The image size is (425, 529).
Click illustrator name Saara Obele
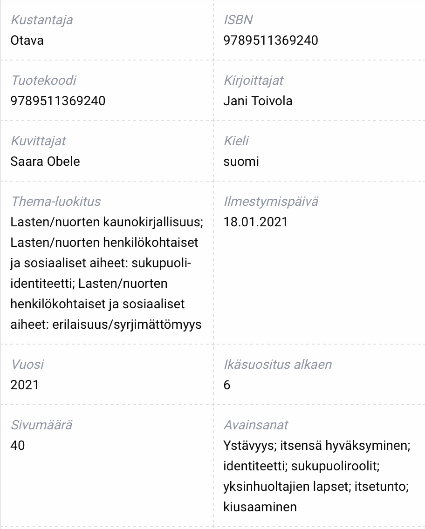tap(45, 161)
